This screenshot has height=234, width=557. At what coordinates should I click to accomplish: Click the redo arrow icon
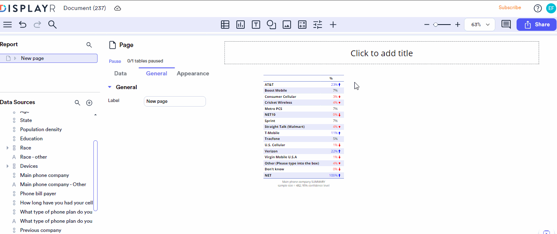click(38, 25)
